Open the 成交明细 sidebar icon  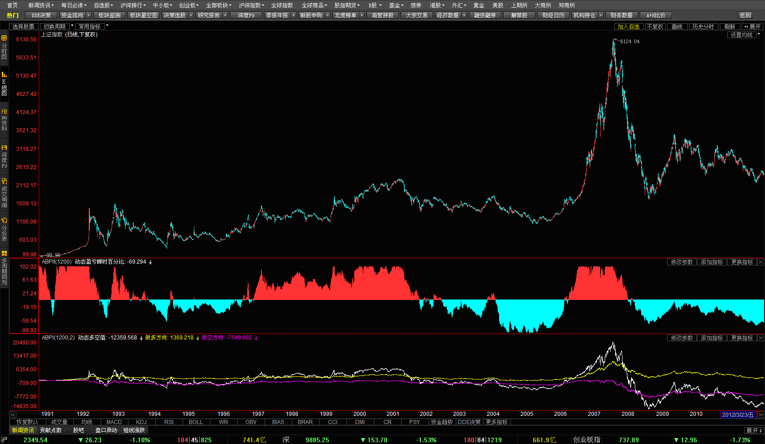tap(4, 193)
